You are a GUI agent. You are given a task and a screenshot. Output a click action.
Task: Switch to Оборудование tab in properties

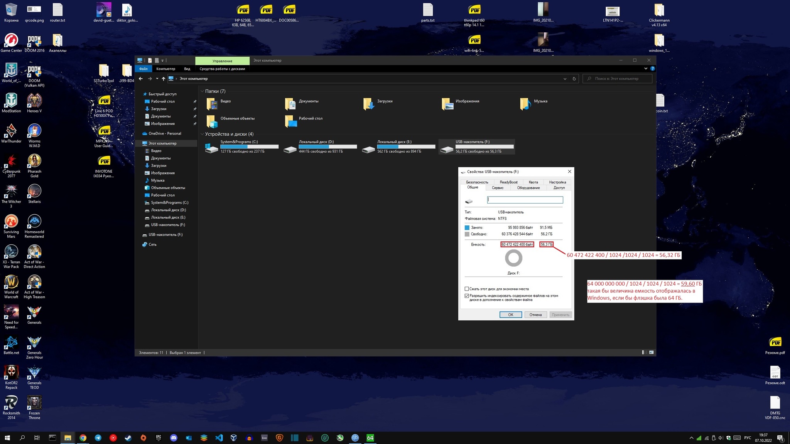tap(528, 188)
